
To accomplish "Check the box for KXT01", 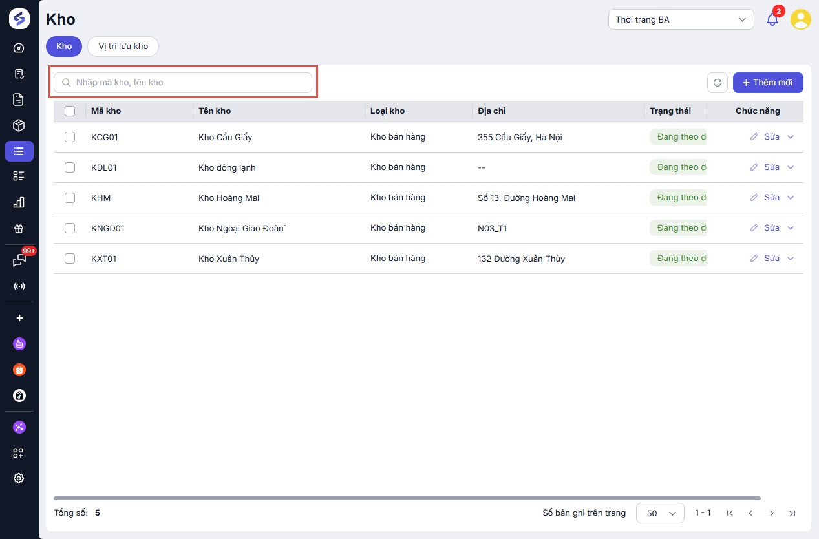I will (x=70, y=259).
